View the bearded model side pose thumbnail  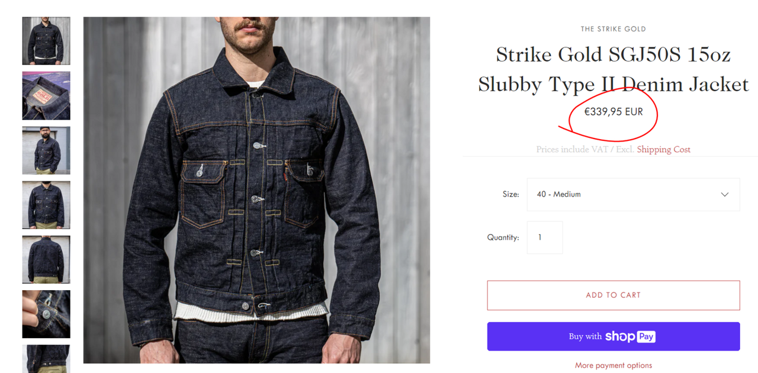click(46, 150)
